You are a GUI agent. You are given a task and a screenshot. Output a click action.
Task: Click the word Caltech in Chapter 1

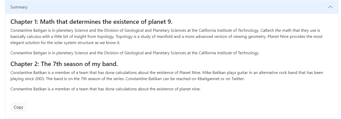[267, 30]
